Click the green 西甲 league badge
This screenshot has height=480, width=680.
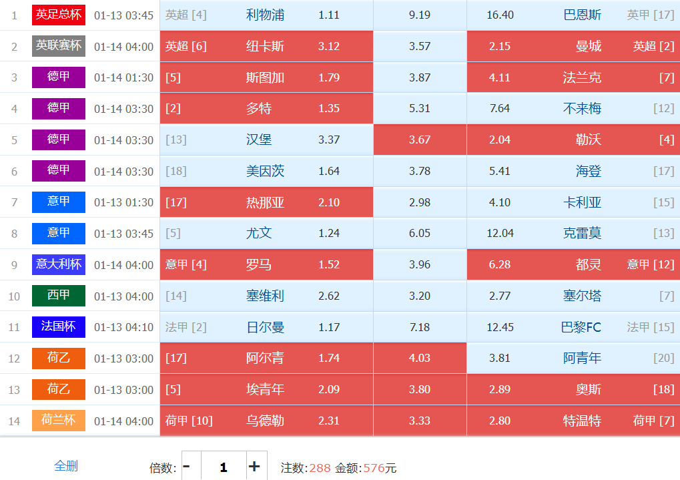coord(59,296)
